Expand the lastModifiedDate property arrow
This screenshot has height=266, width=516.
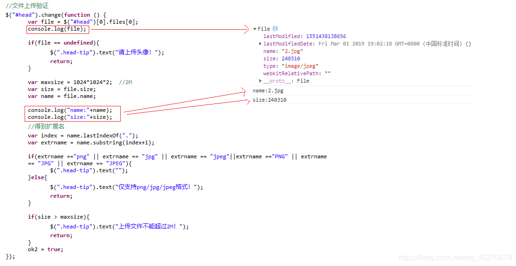pos(260,43)
